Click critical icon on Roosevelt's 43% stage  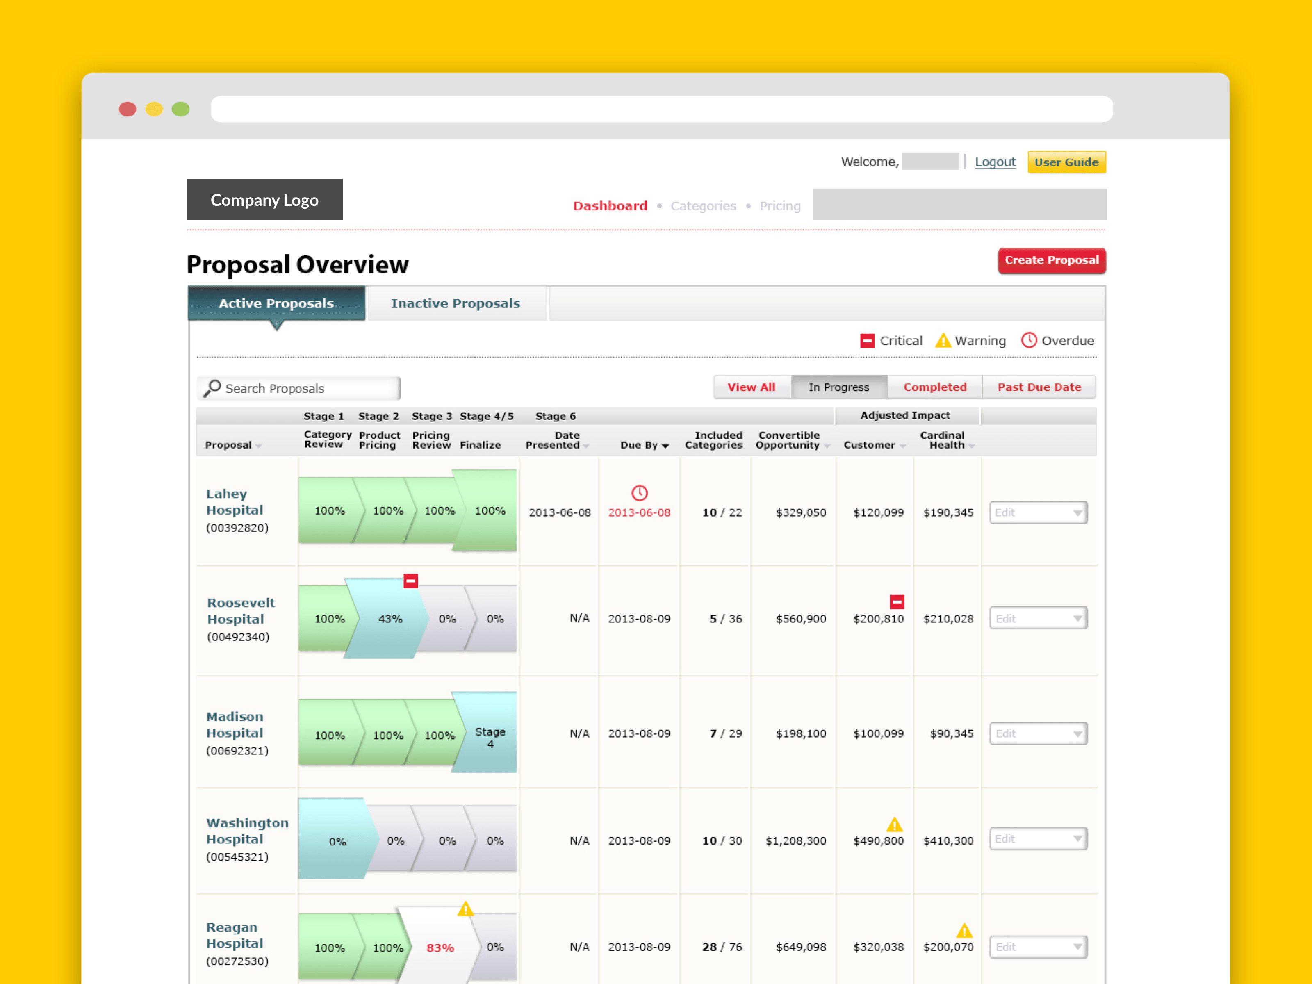(410, 581)
